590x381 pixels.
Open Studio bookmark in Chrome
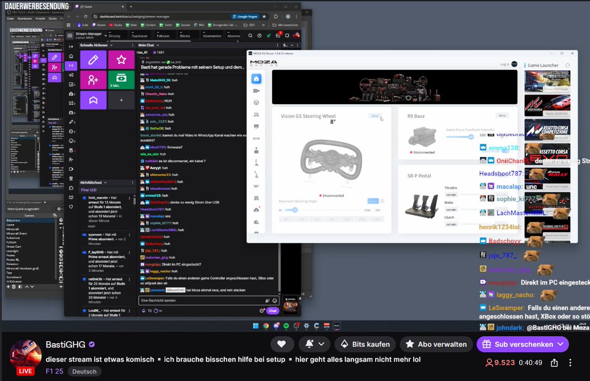(x=116, y=25)
